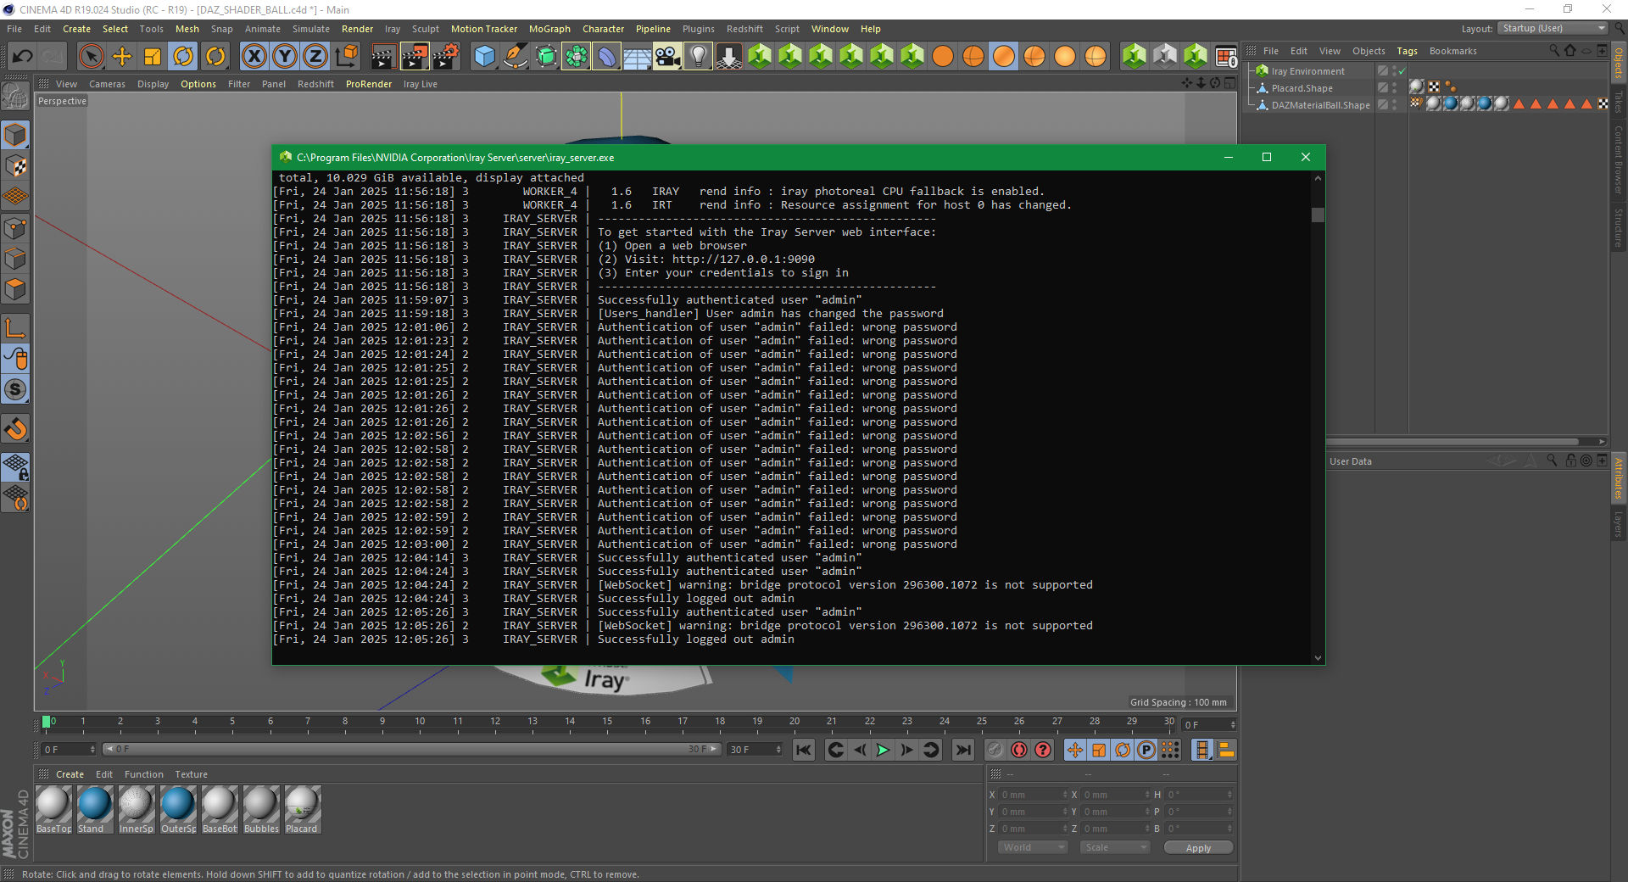The height and width of the screenshot is (882, 1628).
Task: Add a Floor environment object
Action: (x=638, y=57)
